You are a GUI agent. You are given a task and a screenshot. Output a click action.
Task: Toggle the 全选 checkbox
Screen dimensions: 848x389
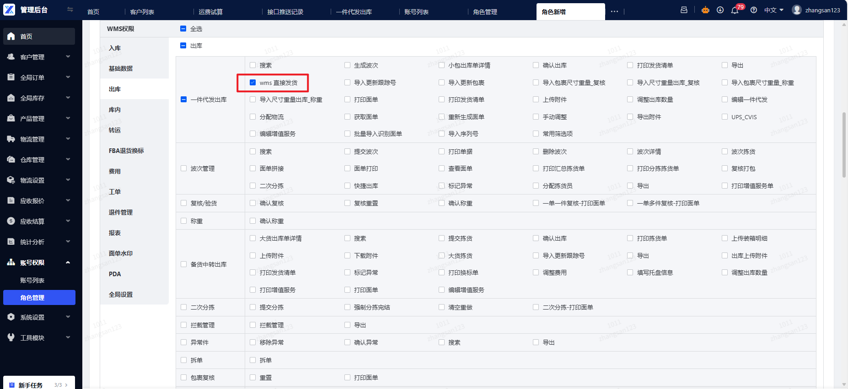pos(183,29)
